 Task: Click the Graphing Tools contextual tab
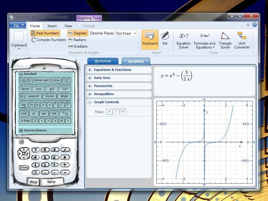tap(89, 18)
